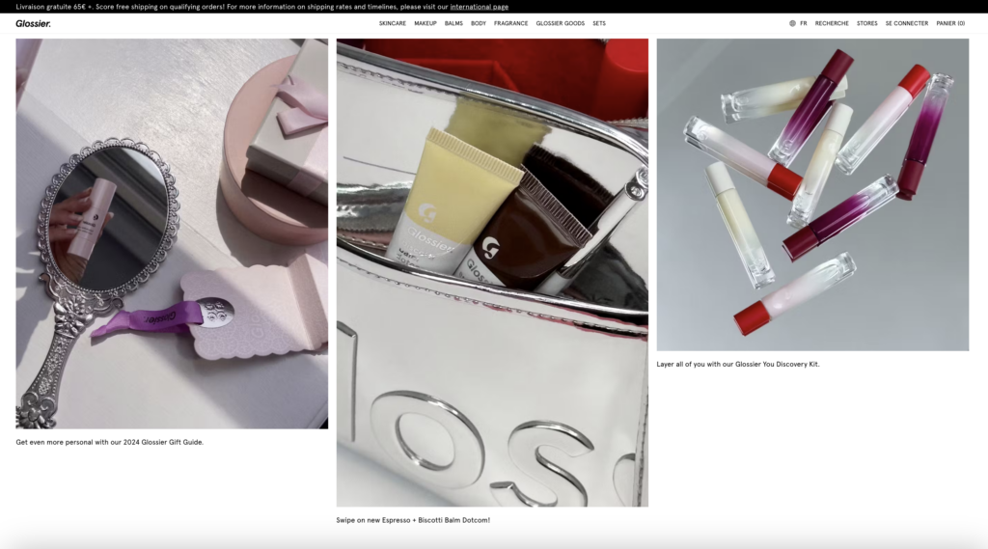This screenshot has height=549, width=988.
Task: Open the Gift Guide mirror image
Action: [x=172, y=233]
